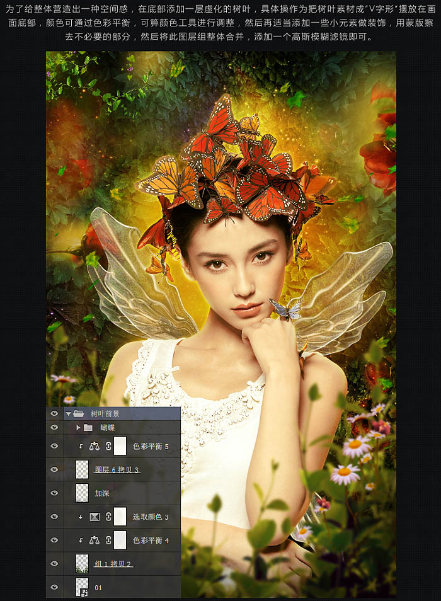441x601 pixels.
Task: Select the 组 1 拷贝 2 layer name
Action: click(113, 564)
